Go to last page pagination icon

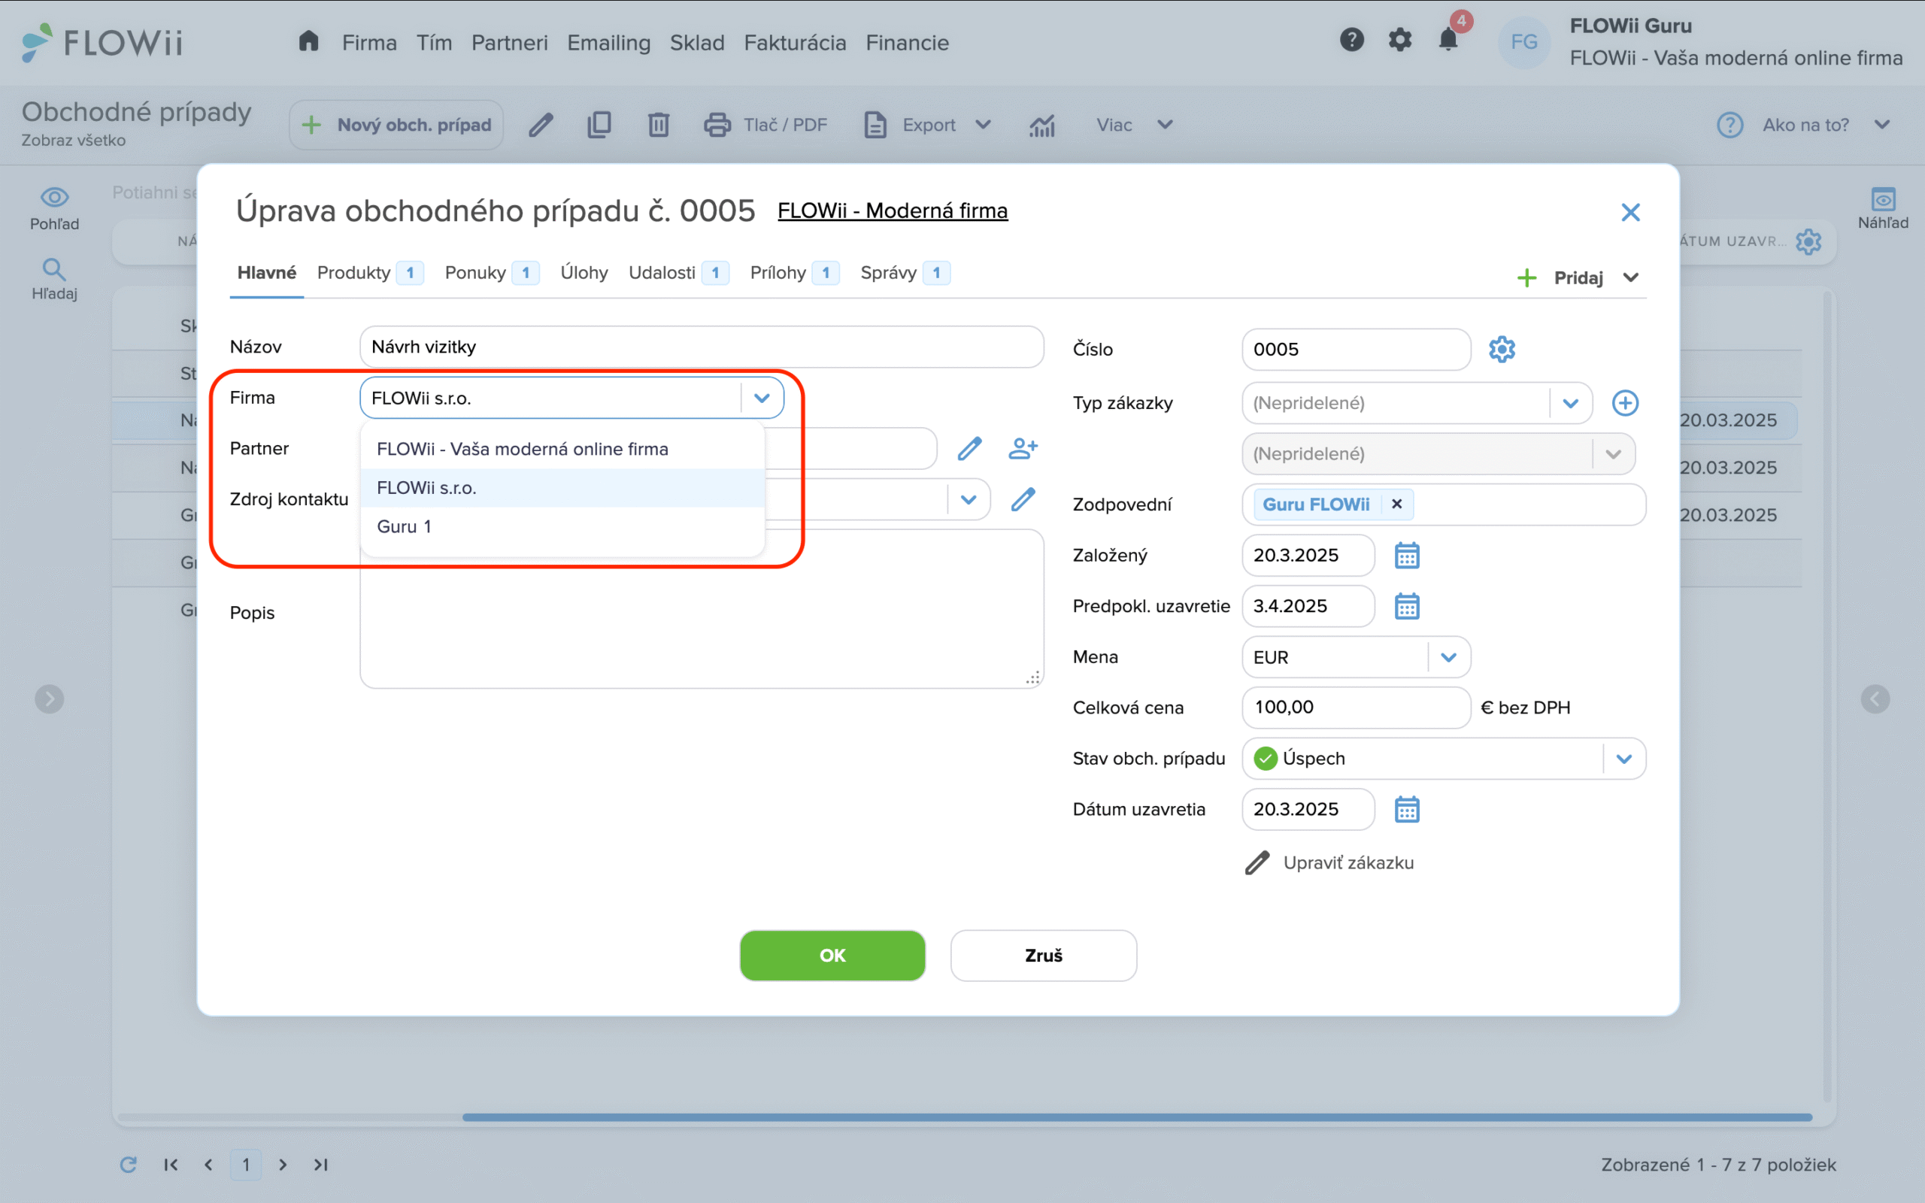point(320,1164)
